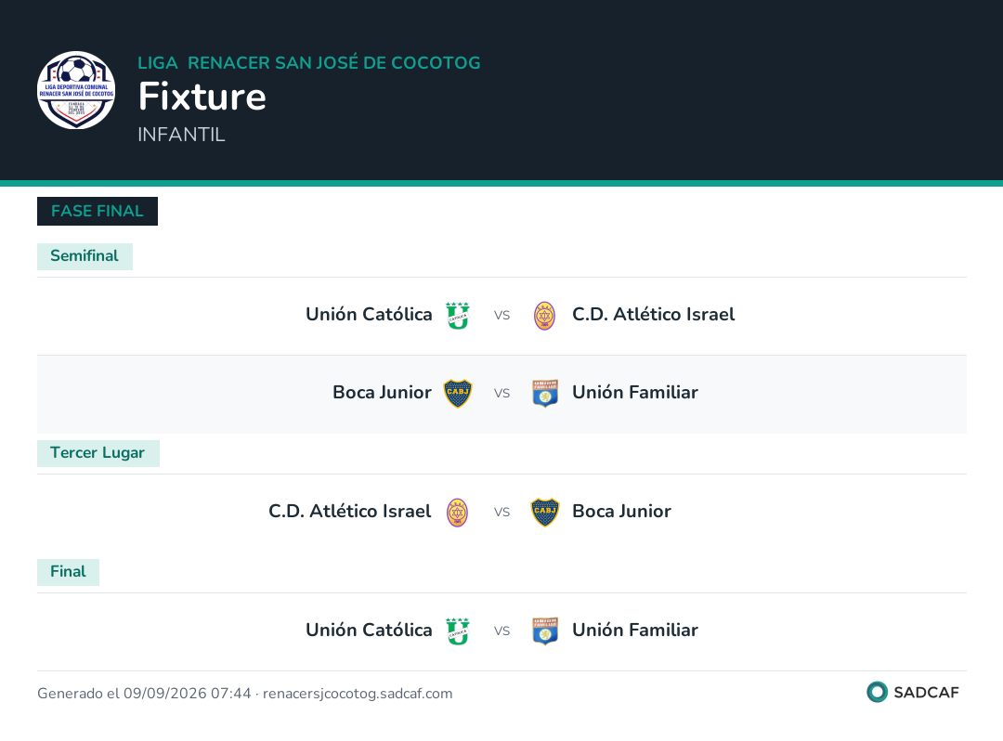Click Unión Católica team name in semifinal

pyautogui.click(x=369, y=315)
